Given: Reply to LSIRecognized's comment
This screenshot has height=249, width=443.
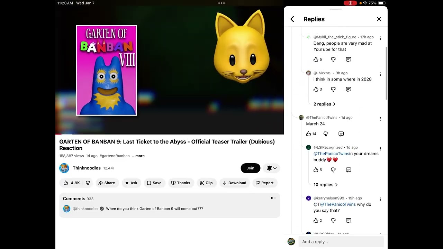Looking at the screenshot, I should coord(349,170).
